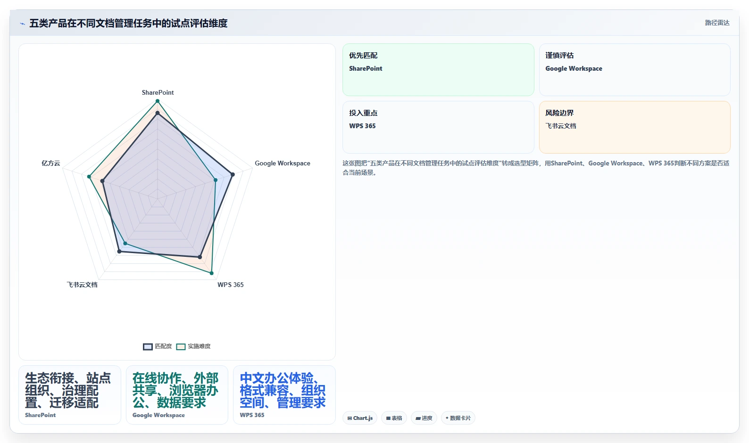Screen dimensions: 749x443
Task: Click the Google Workspace axis label on the radar
Action: (x=283, y=163)
